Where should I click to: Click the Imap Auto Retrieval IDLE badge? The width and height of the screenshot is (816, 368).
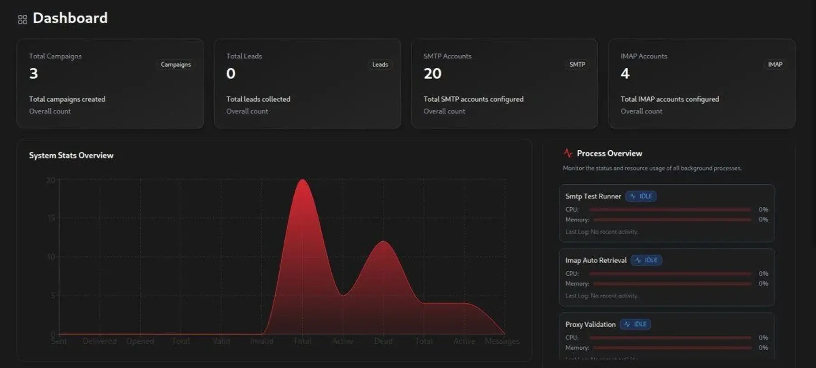click(646, 260)
